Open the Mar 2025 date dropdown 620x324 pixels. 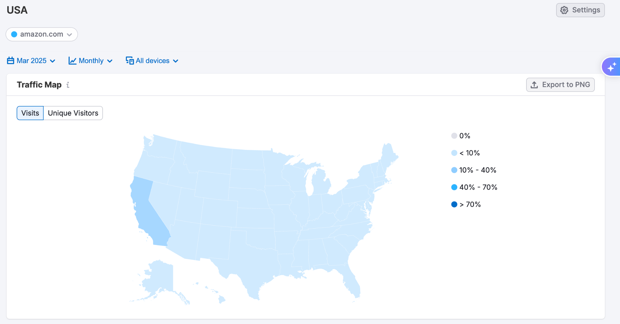31,61
